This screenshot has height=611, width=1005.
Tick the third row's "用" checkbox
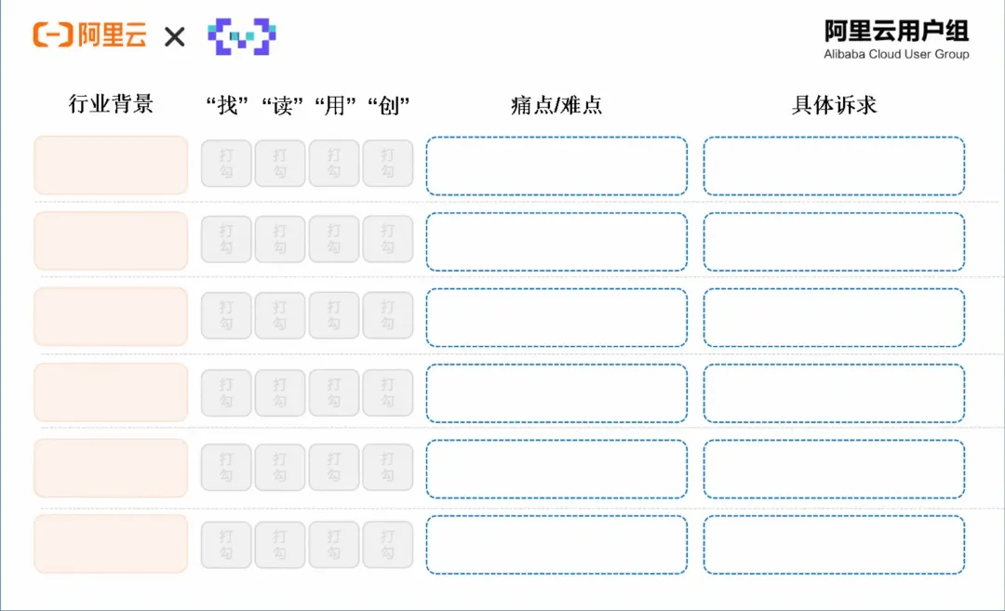(x=334, y=315)
